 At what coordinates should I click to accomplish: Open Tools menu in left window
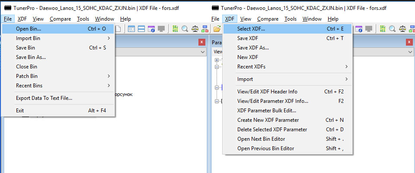pos(83,19)
